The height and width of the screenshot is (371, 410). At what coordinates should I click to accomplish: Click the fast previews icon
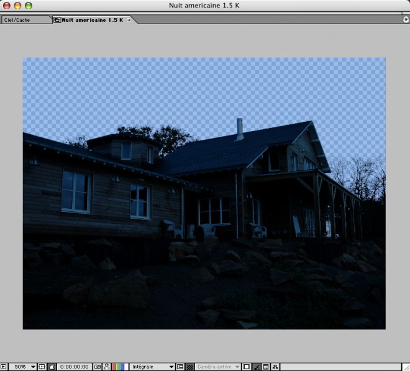tap(257, 367)
